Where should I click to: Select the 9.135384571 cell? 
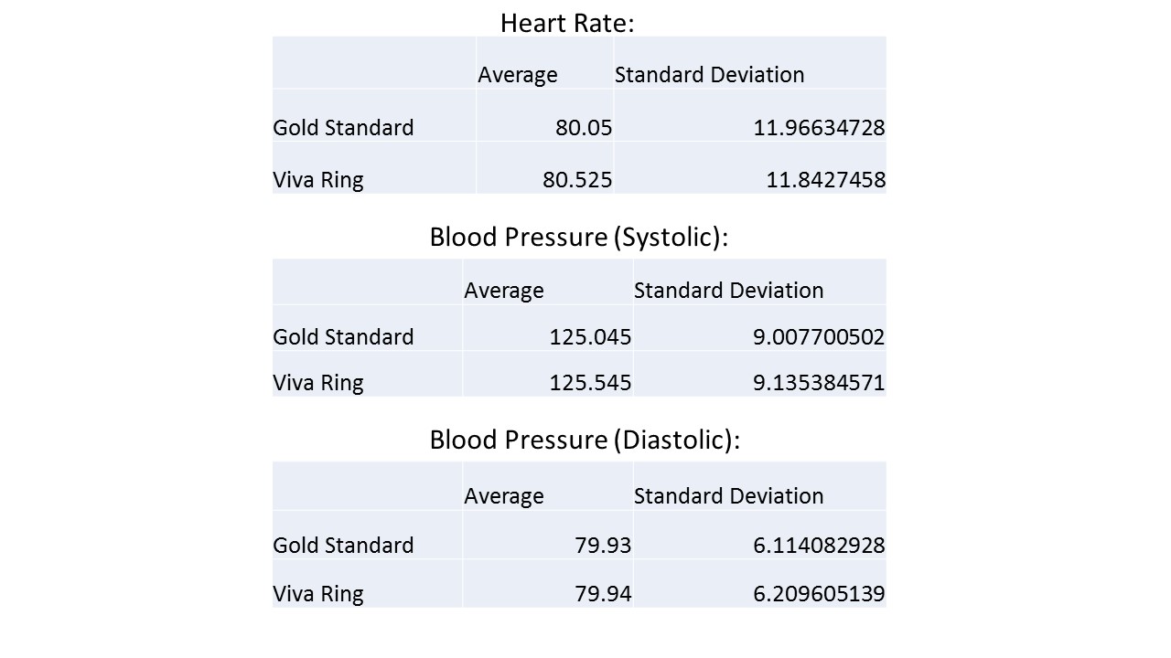click(819, 382)
